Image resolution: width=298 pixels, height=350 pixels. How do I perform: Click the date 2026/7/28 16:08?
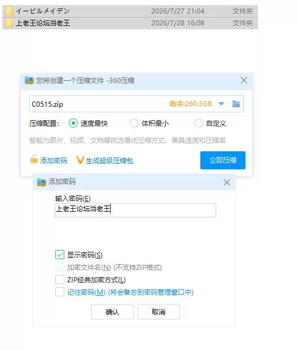pos(178,23)
